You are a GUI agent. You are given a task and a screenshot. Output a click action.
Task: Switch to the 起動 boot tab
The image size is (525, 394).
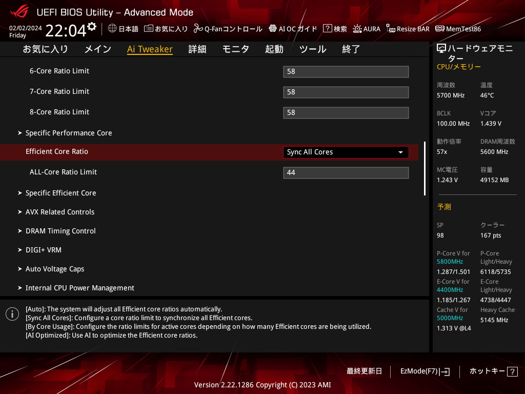274,49
